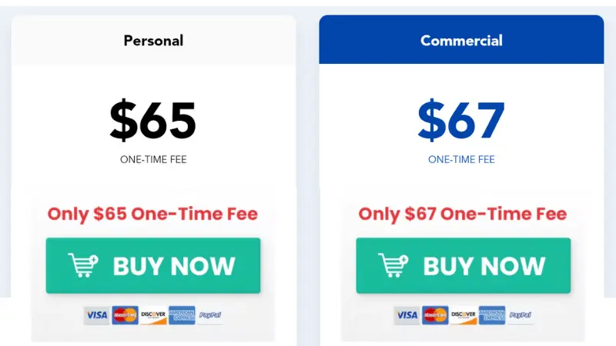This screenshot has width=616, height=346.
Task: Click the Commercial plan BUY NOW button
Action: [464, 265]
